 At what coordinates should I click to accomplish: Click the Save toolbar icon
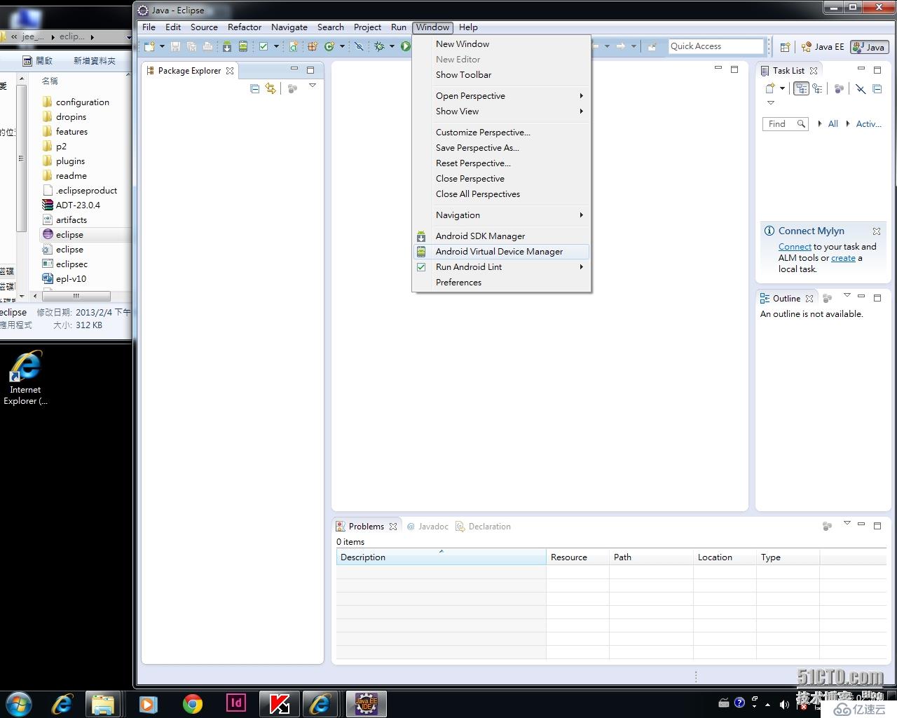point(175,46)
